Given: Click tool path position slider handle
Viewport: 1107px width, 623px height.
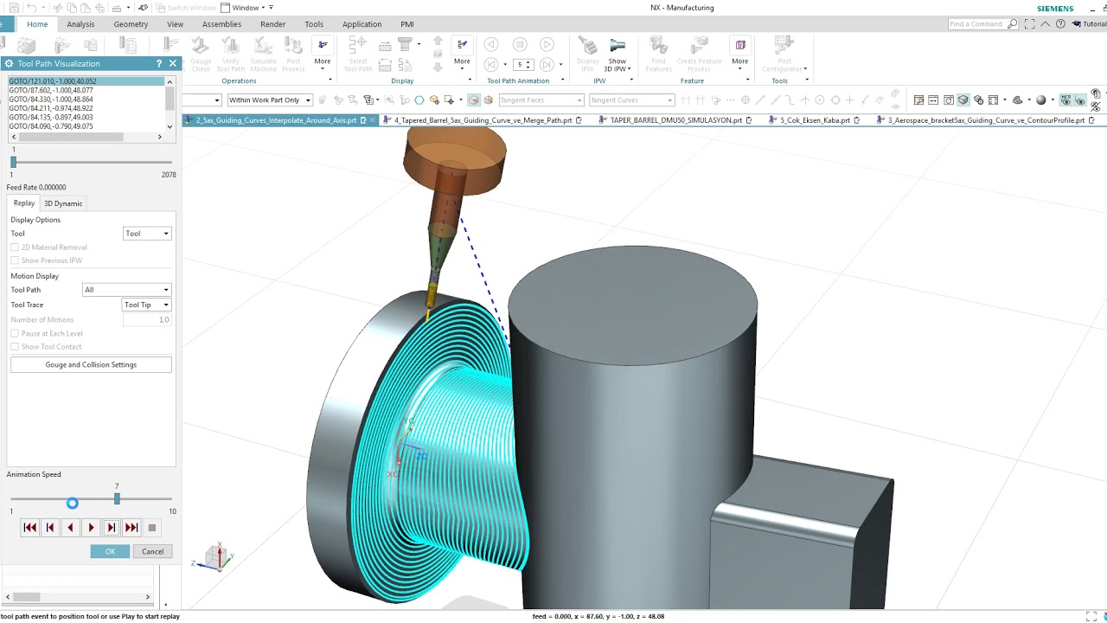Looking at the screenshot, I should [x=13, y=162].
